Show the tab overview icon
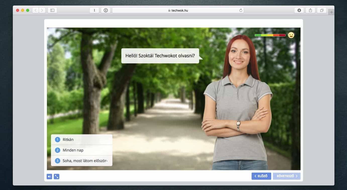 [x=322, y=10]
